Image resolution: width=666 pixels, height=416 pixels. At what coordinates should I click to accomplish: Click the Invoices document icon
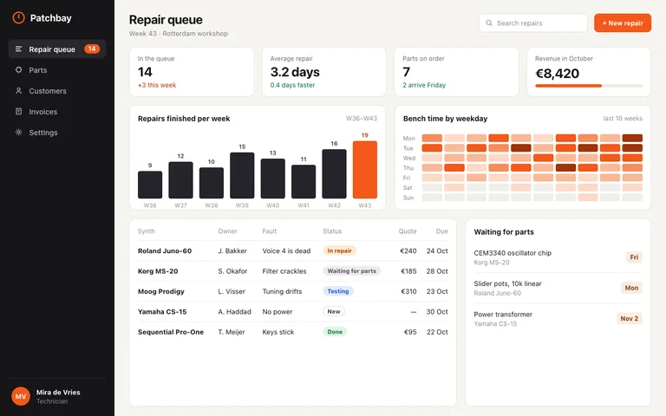click(x=19, y=112)
